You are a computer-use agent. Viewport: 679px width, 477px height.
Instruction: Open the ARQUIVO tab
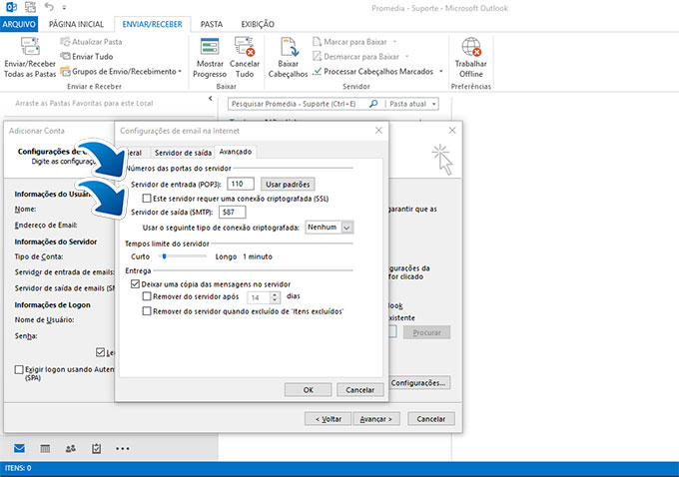pyautogui.click(x=19, y=24)
